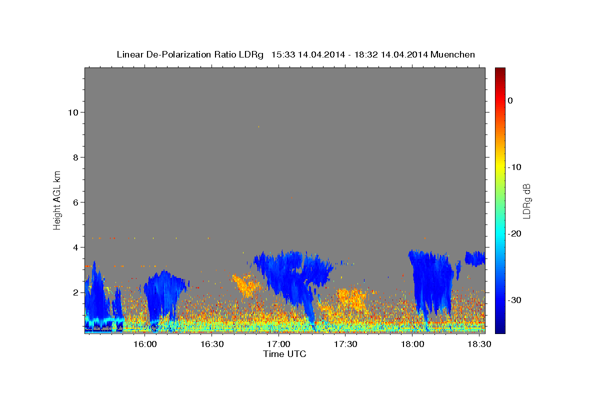
Task: Click the colorbar value -10
Action: pos(515,167)
